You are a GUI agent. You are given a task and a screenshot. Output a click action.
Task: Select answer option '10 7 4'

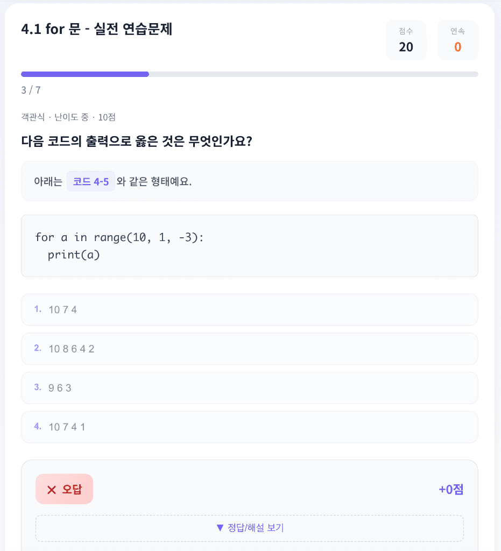[x=249, y=309]
